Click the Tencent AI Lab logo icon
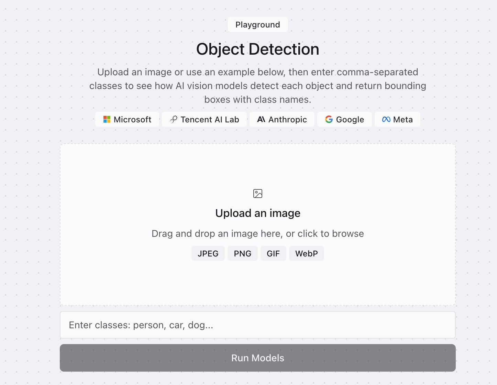The width and height of the screenshot is (497, 385). tap(174, 119)
